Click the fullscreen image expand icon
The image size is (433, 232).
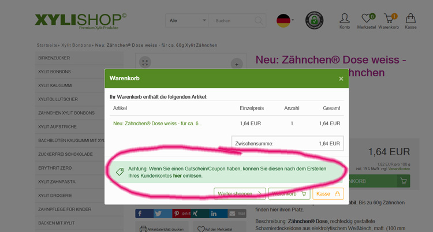tap(145, 63)
